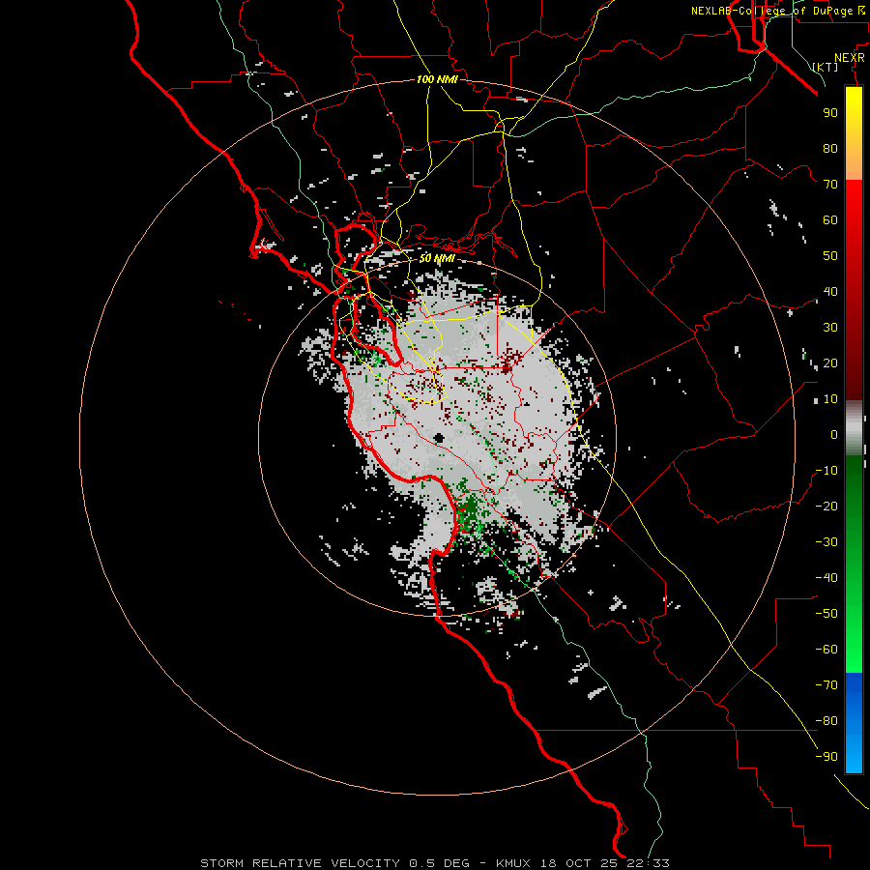Screen dimensions: 870x870
Task: Click the -50 value on velocity scale
Action: tap(826, 614)
